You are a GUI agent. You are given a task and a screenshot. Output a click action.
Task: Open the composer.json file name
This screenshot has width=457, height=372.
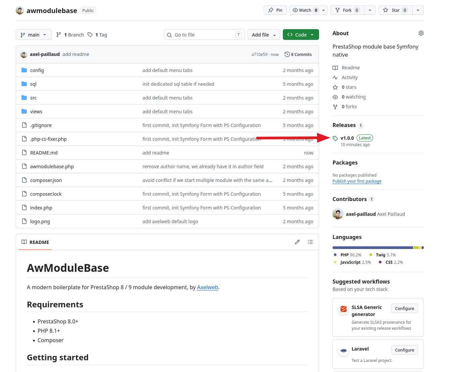[46, 180]
